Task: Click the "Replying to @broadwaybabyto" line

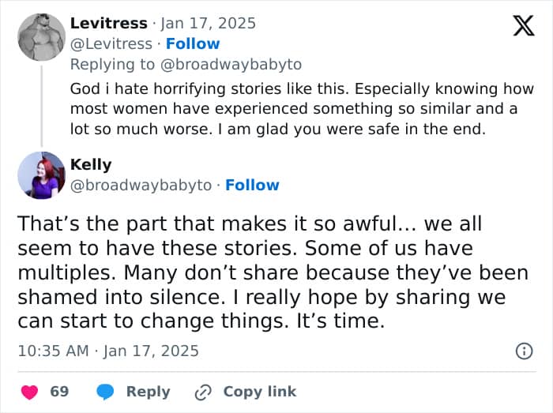Action: (x=186, y=64)
